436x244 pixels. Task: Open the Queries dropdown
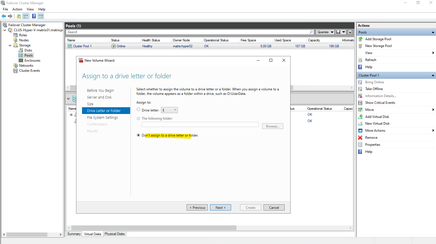point(325,32)
